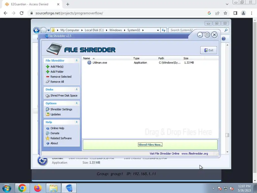
Task: Click Explorer help question mark icon
Action: 224,39
